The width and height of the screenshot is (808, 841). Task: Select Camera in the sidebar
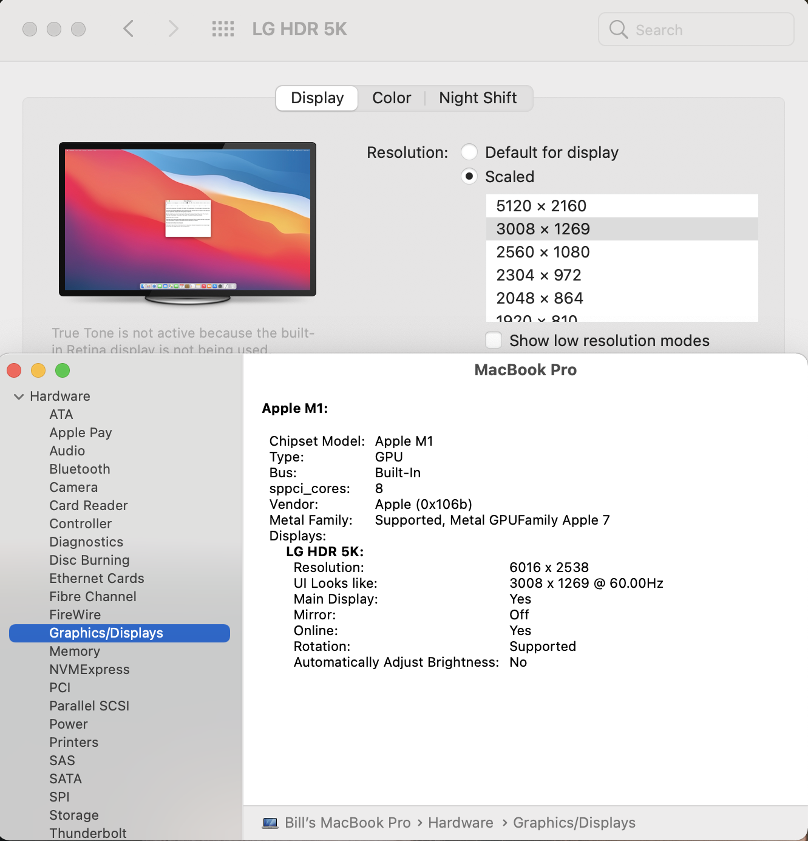pyautogui.click(x=73, y=487)
